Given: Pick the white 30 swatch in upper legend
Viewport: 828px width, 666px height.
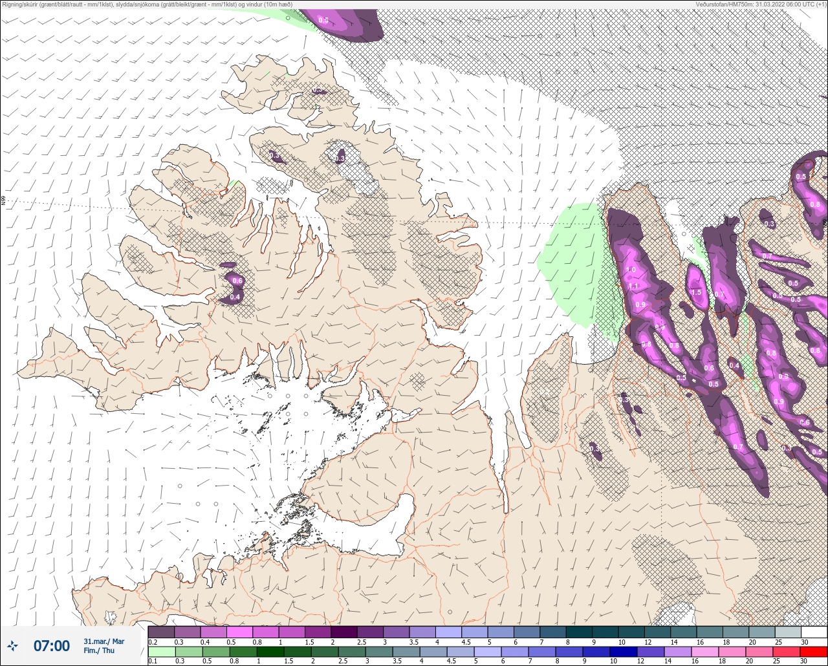Looking at the screenshot, I should point(814,632).
